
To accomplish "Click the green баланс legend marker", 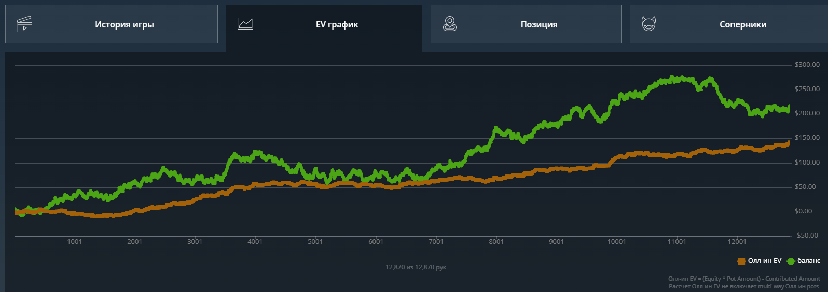I will pyautogui.click(x=791, y=261).
